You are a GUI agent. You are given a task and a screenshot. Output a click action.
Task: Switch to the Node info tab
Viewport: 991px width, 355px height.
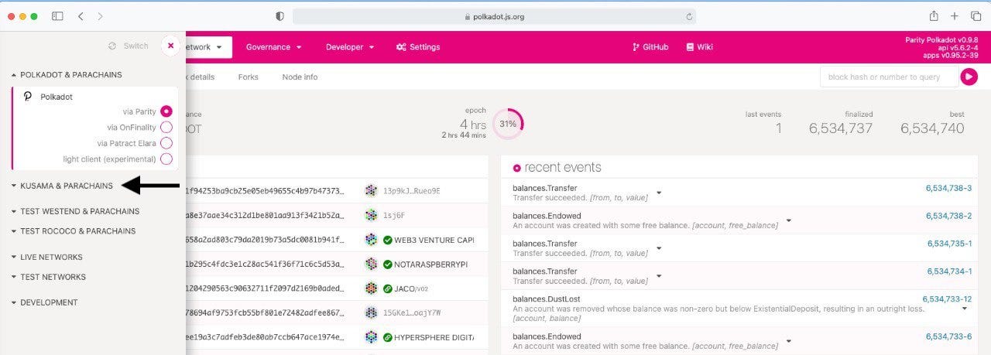point(300,77)
